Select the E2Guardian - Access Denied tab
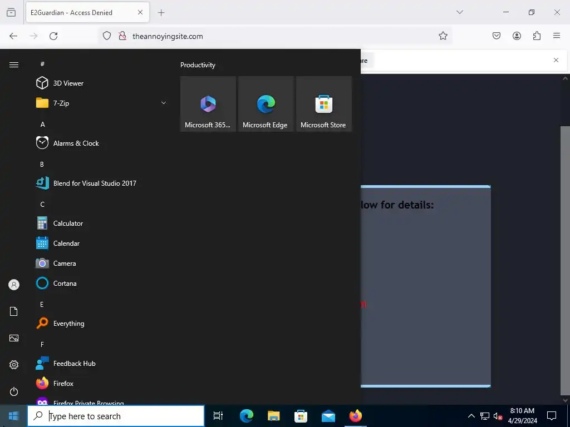The width and height of the screenshot is (570, 427). pos(87,12)
